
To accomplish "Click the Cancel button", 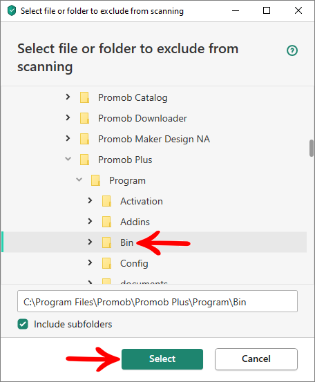I will click(256, 359).
